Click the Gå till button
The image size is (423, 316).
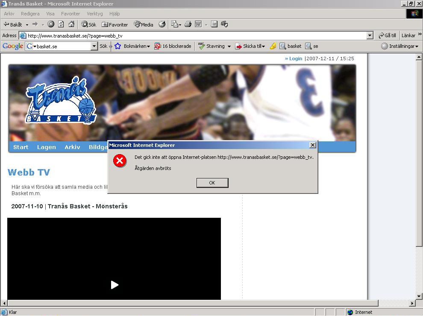(387, 35)
